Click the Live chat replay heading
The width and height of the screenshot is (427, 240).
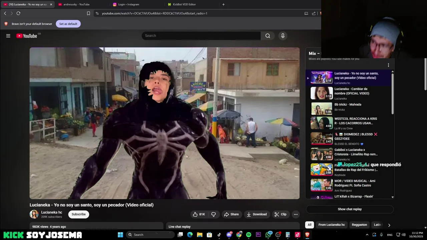179,227
